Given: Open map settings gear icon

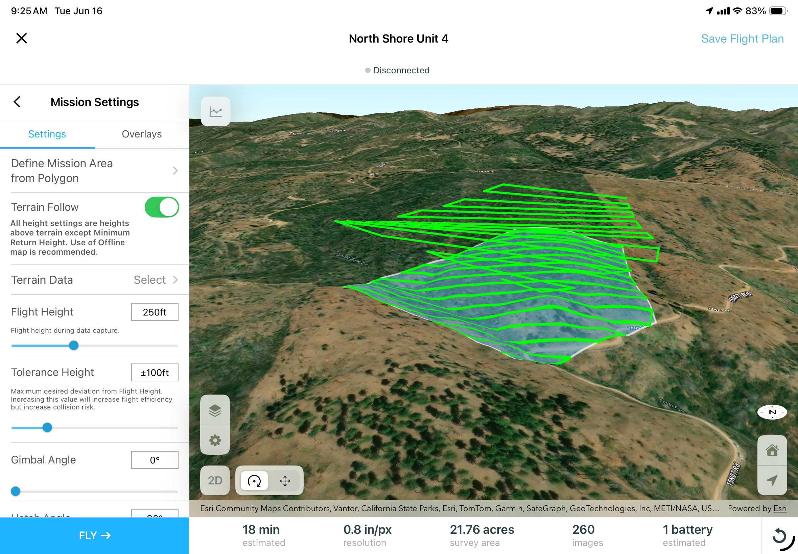Looking at the screenshot, I should (215, 440).
